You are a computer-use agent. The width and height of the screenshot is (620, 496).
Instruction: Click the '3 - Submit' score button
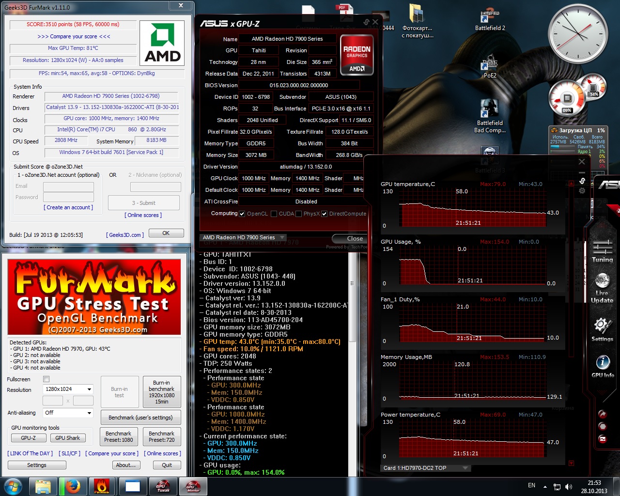(143, 203)
